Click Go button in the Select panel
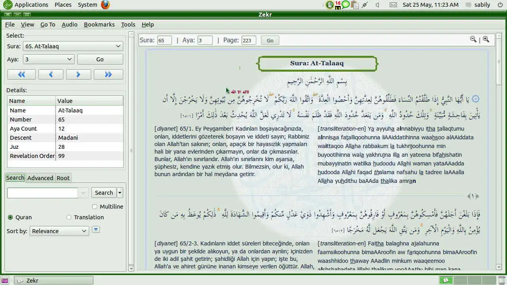 pyautogui.click(x=100, y=59)
